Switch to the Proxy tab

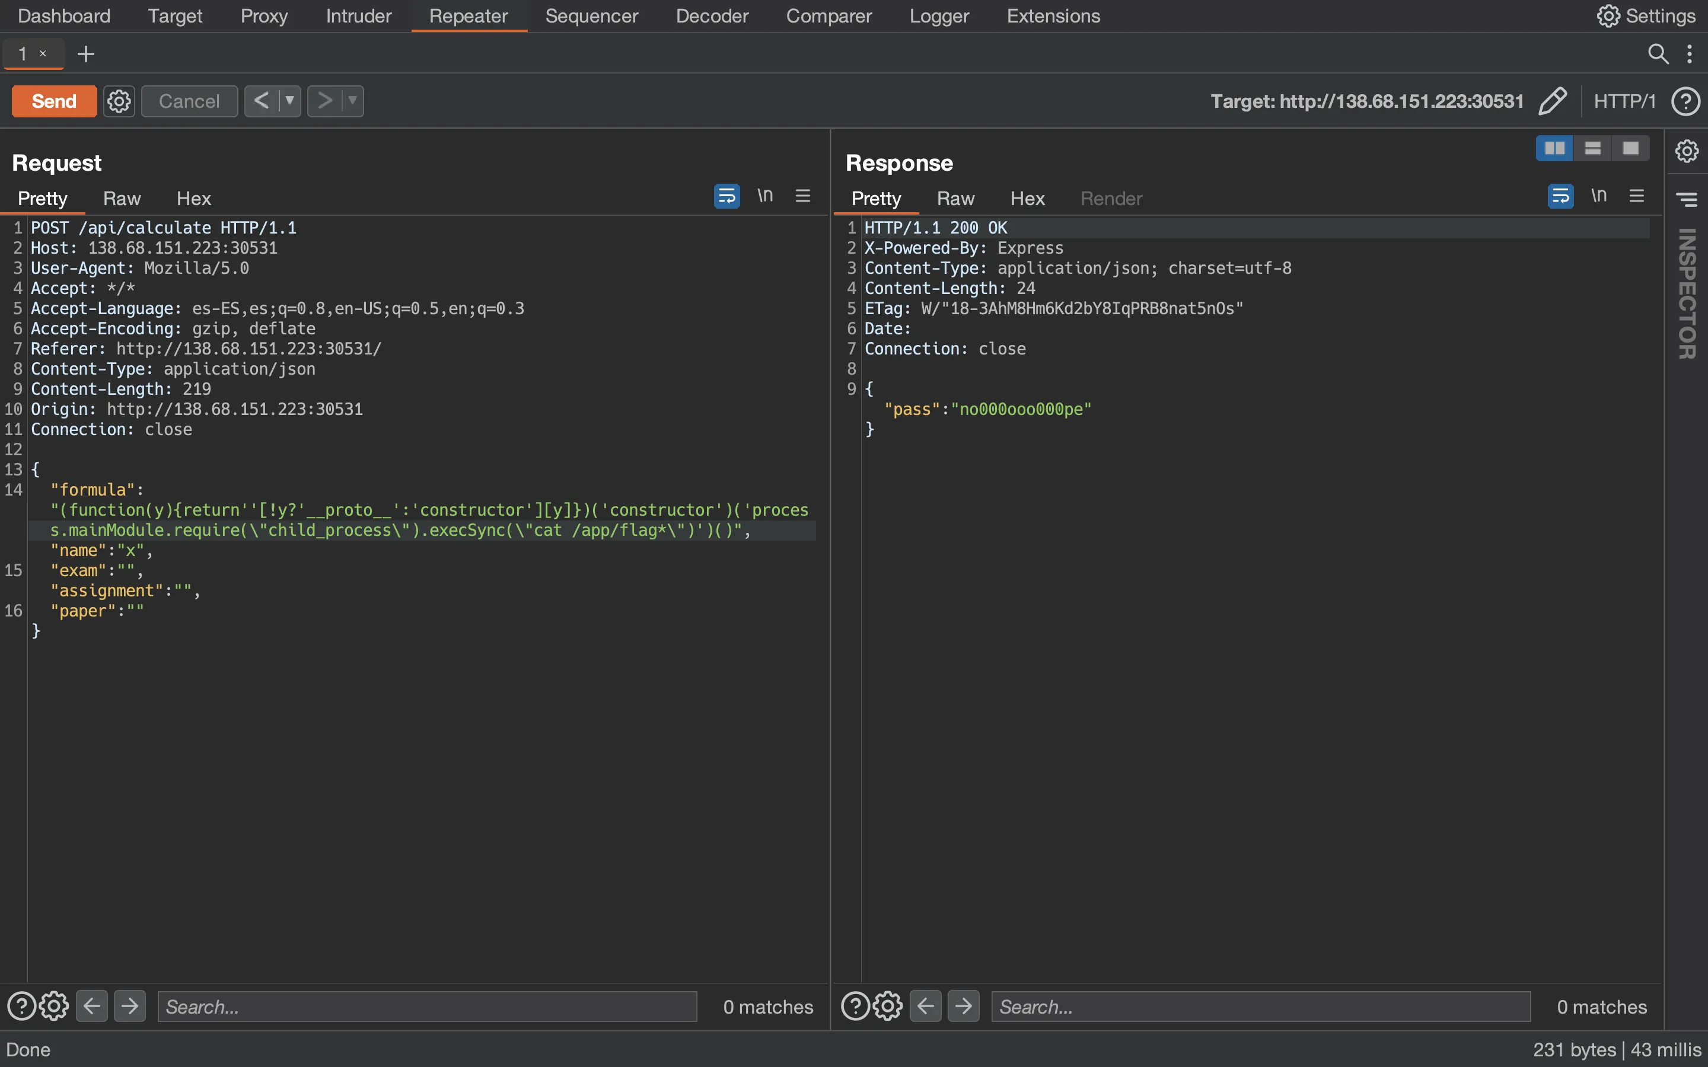click(264, 15)
